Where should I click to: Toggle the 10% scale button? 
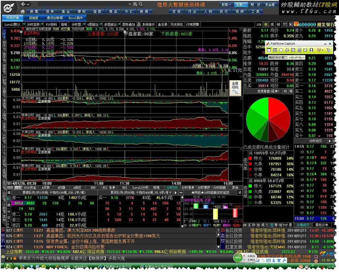pyautogui.click(x=259, y=24)
